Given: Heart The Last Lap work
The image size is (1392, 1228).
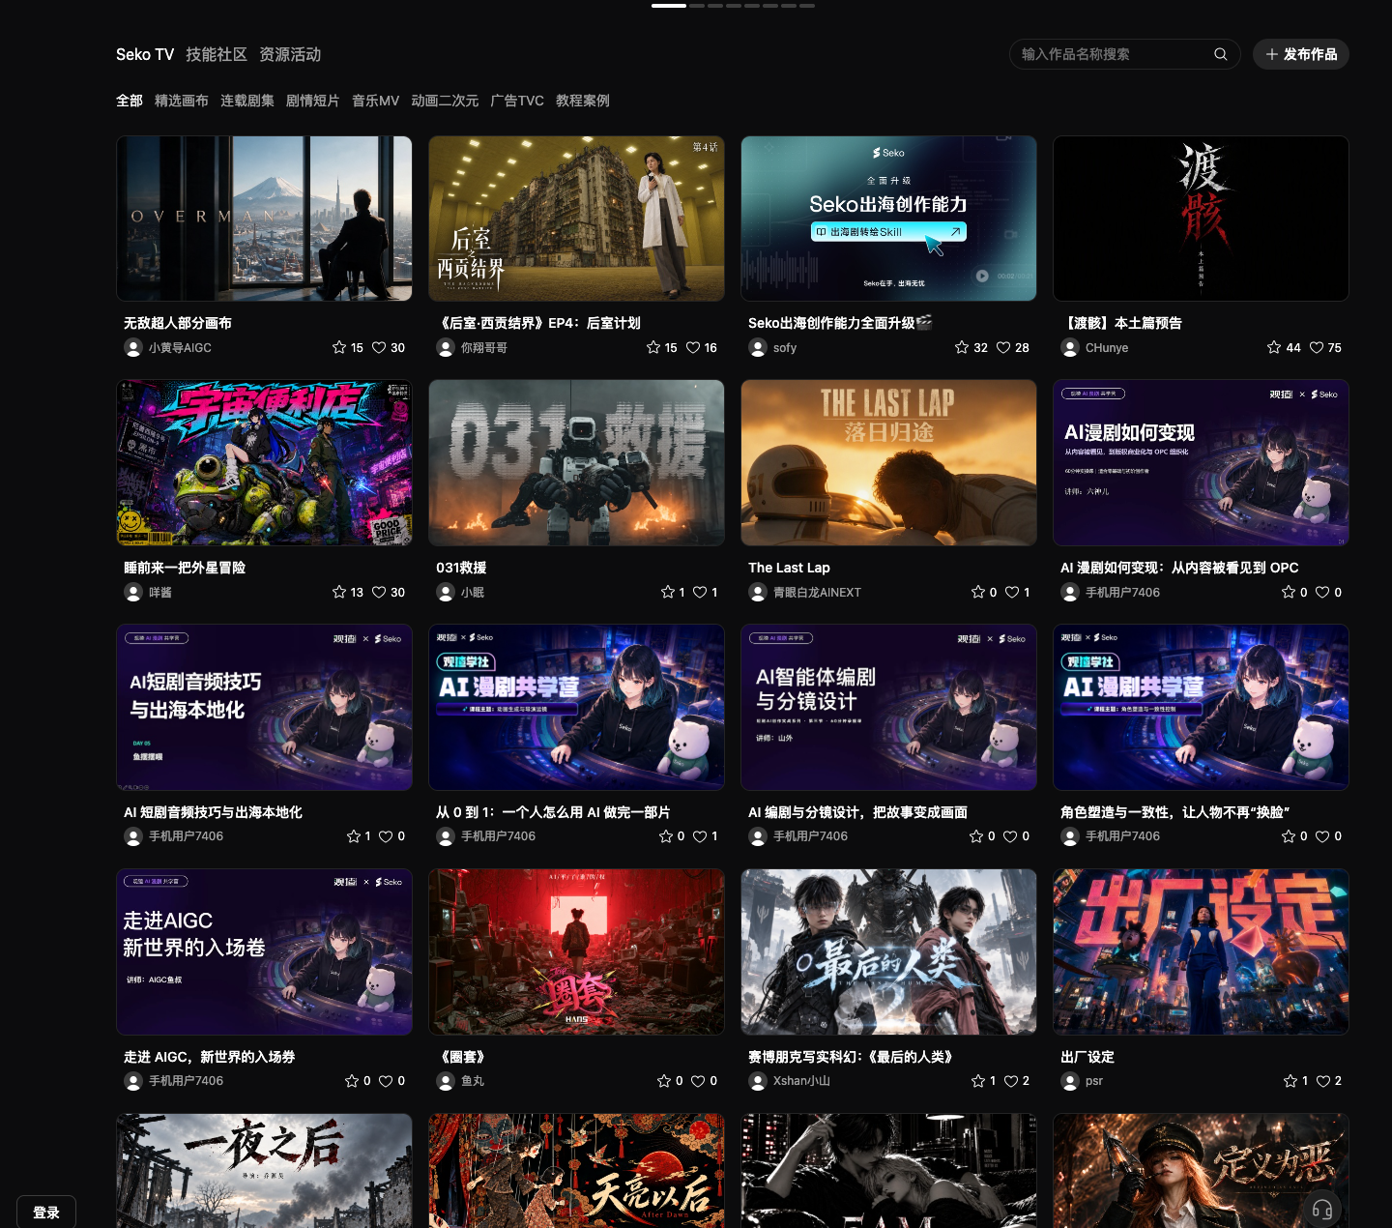Looking at the screenshot, I should 1012,592.
